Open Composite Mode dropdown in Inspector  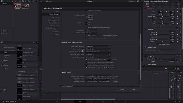165,59
